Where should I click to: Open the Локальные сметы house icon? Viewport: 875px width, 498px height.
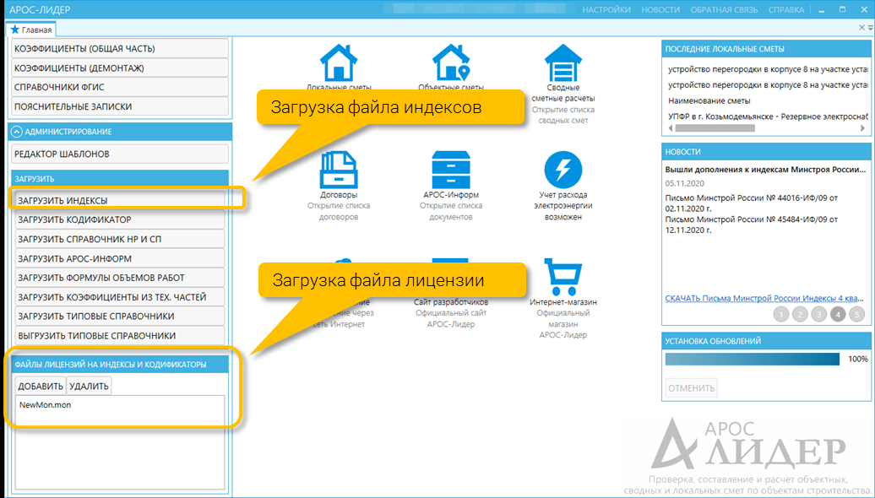(338, 63)
